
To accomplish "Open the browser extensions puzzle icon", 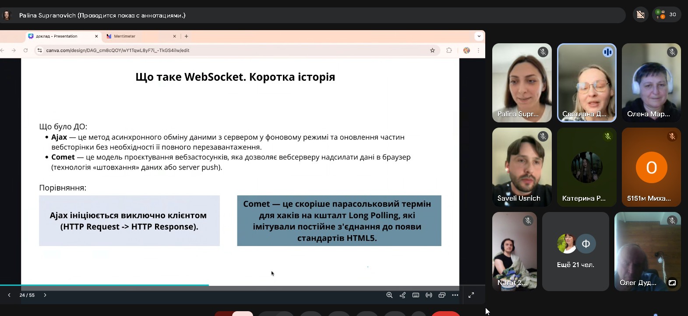I will pos(449,50).
